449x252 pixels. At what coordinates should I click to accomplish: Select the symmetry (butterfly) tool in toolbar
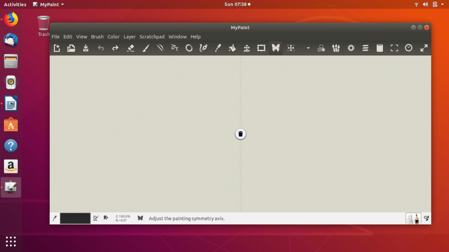(276, 48)
